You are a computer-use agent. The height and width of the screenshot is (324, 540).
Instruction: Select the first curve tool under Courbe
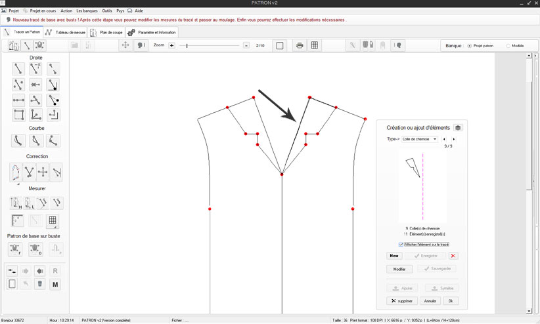pyautogui.click(x=18, y=141)
